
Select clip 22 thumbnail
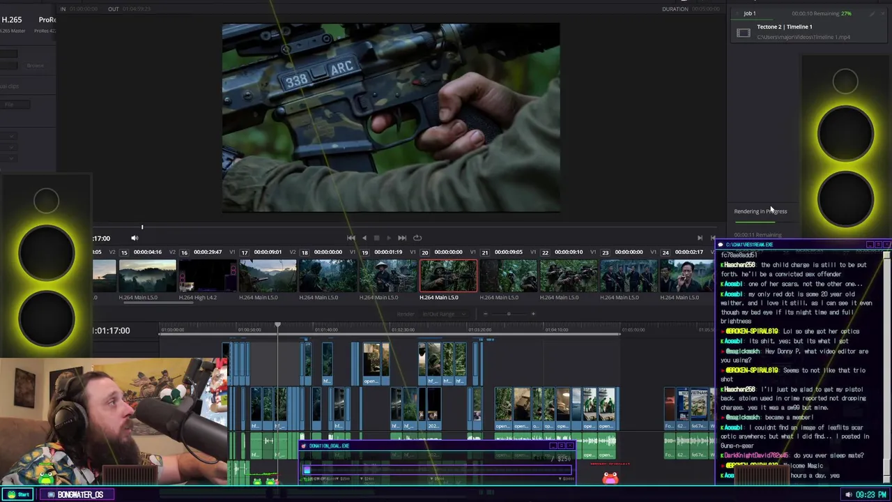(569, 276)
